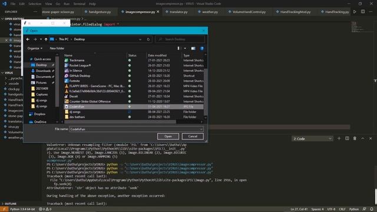Run the Python file in VS Code

pos(355,12)
